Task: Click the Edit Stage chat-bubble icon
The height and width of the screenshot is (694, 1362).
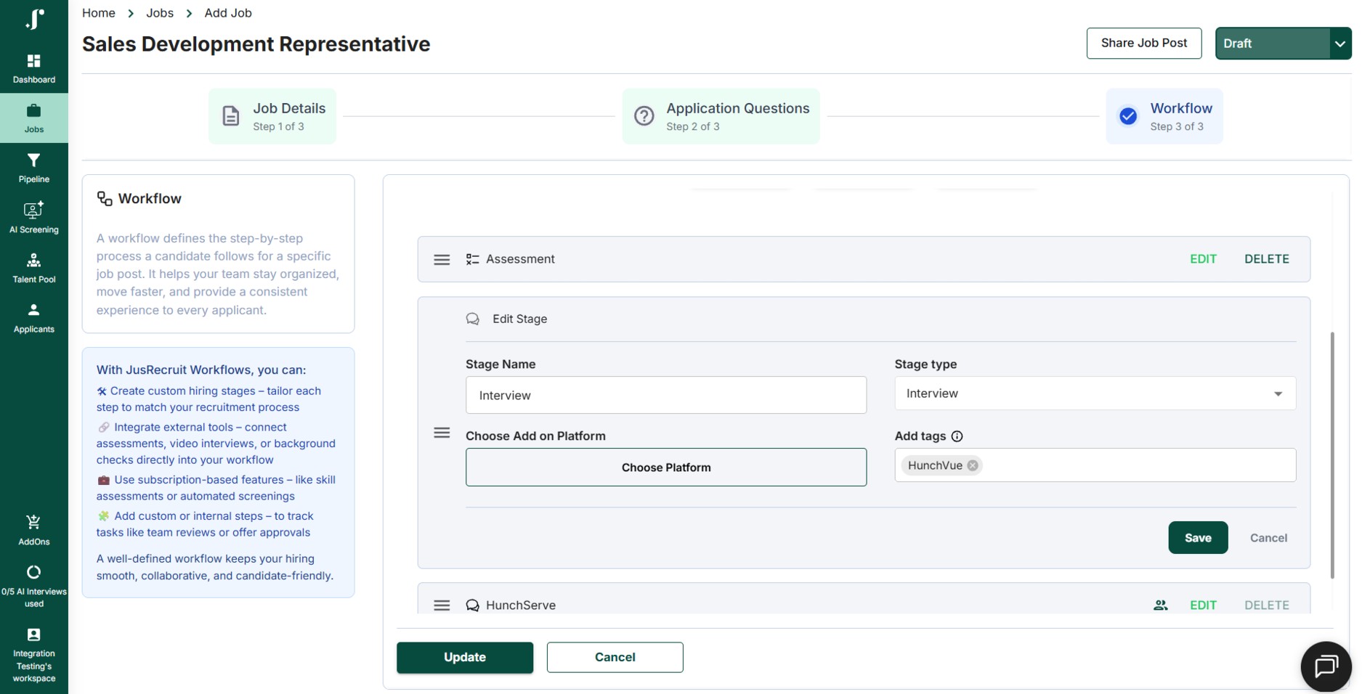Action: (x=472, y=319)
